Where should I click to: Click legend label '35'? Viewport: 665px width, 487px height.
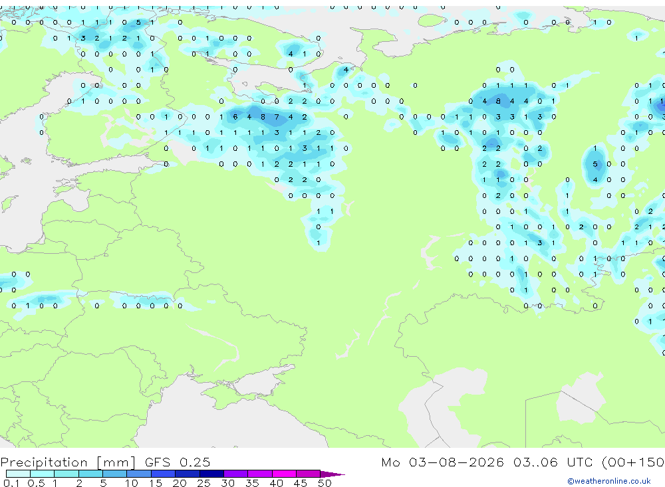tap(252, 483)
